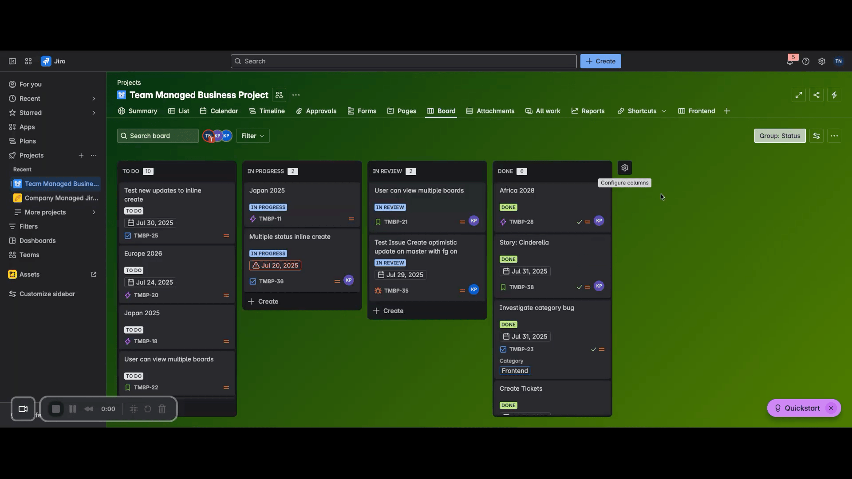
Task: Click the share icon
Action: pos(816,95)
